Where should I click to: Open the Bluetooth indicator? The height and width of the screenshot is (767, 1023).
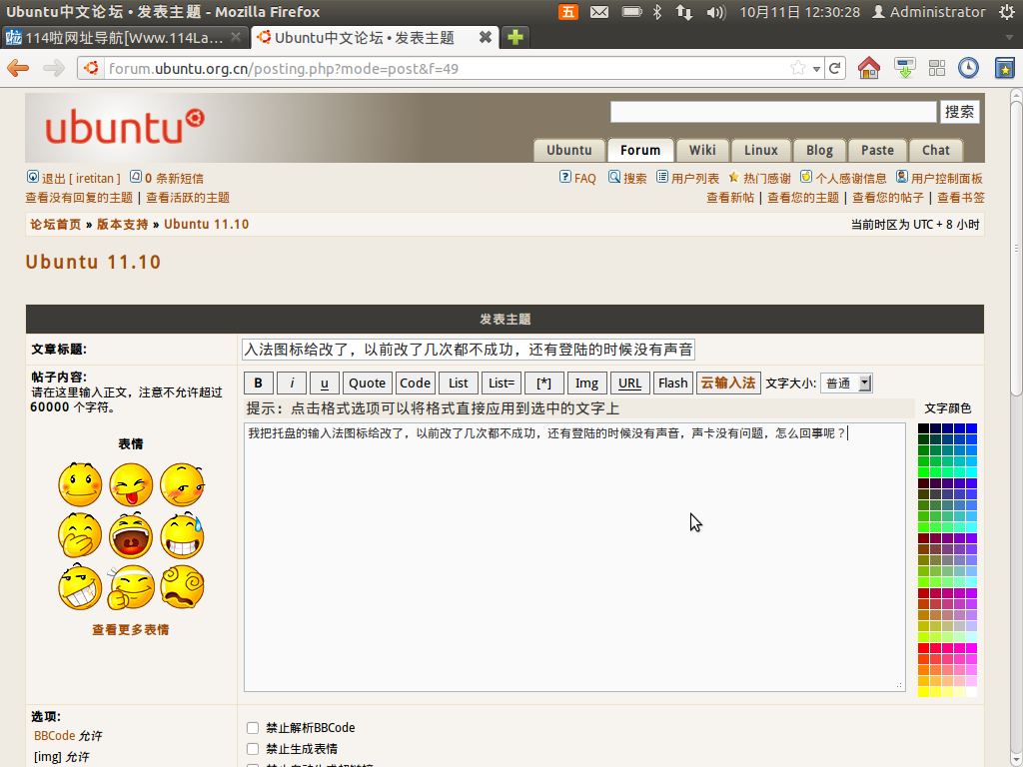657,12
